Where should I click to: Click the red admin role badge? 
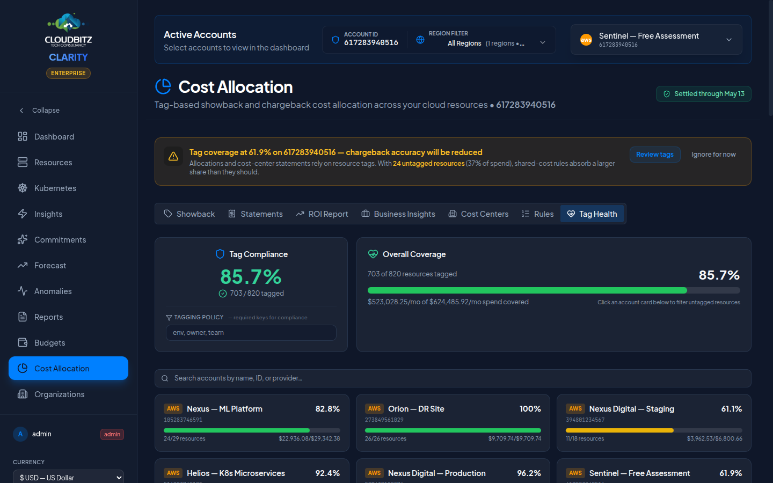[x=112, y=434]
